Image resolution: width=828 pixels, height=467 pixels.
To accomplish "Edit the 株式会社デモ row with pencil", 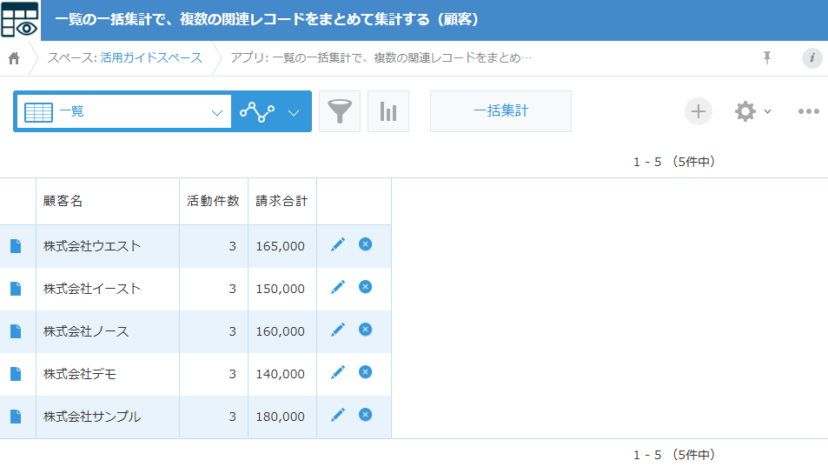I will tap(338, 372).
